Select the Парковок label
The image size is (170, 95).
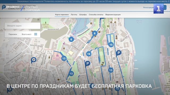coord(13,34)
